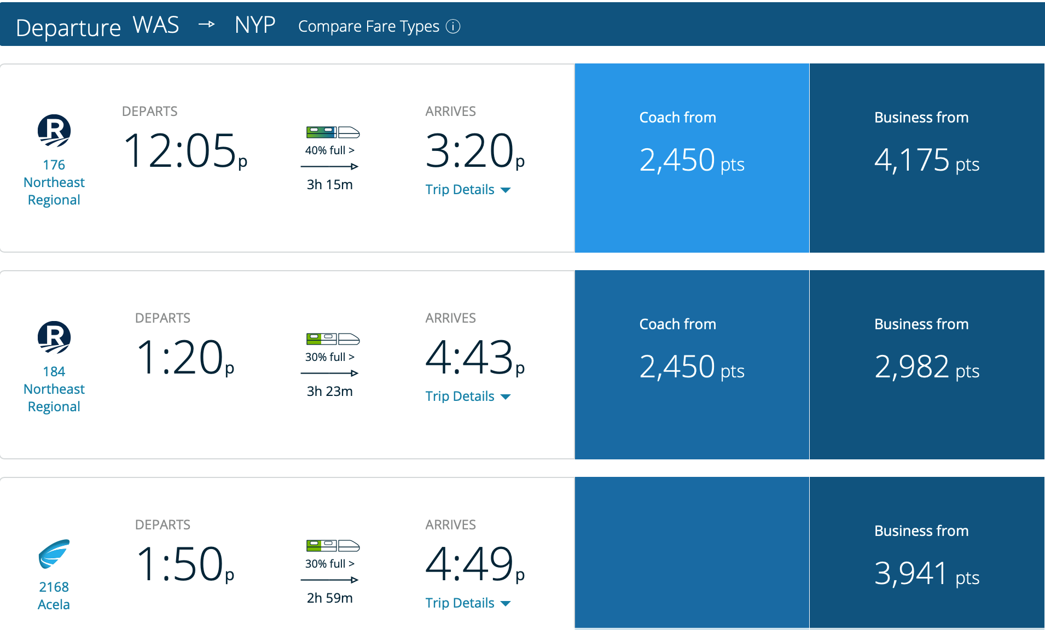Open the 30% full details for Acela 2168
1045x630 pixels.
coord(329,564)
